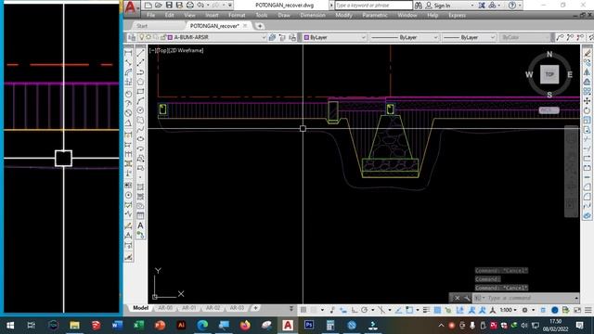Toggle transparency display in status bar
594x334 pixels.
coord(437,310)
